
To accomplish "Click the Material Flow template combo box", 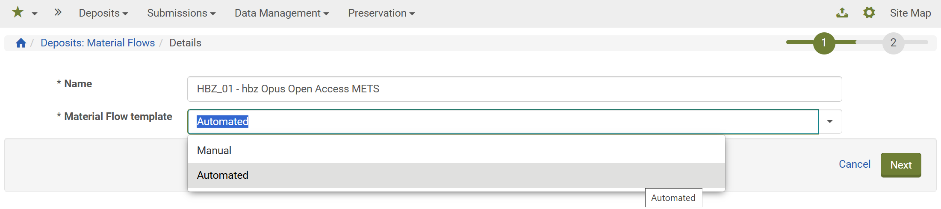I will point(503,122).
